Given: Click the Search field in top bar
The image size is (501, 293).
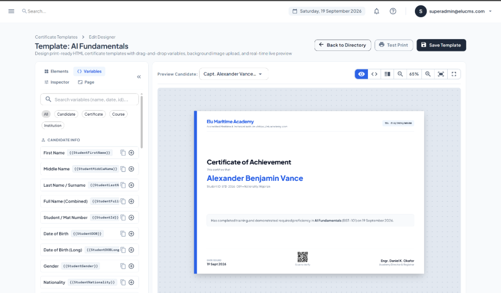Looking at the screenshot, I should [35, 11].
